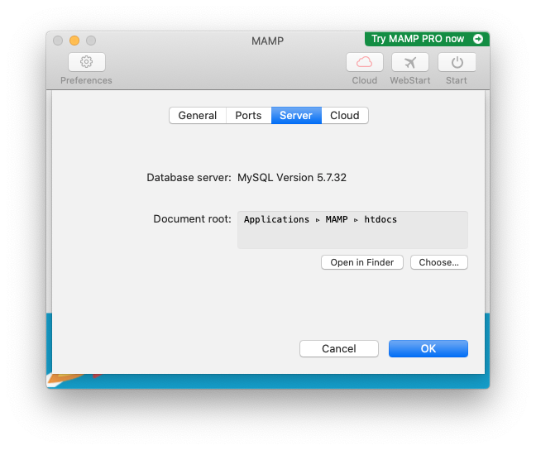The image size is (536, 450).
Task: Click the Document root path field
Action: point(352,236)
